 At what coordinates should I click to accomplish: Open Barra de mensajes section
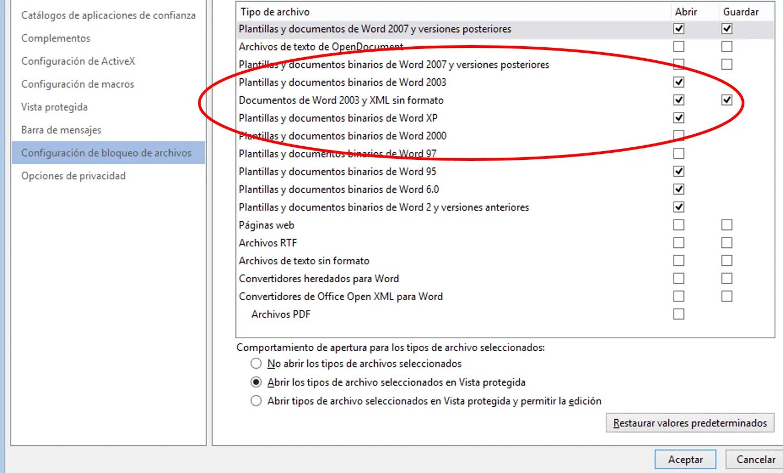click(x=61, y=130)
